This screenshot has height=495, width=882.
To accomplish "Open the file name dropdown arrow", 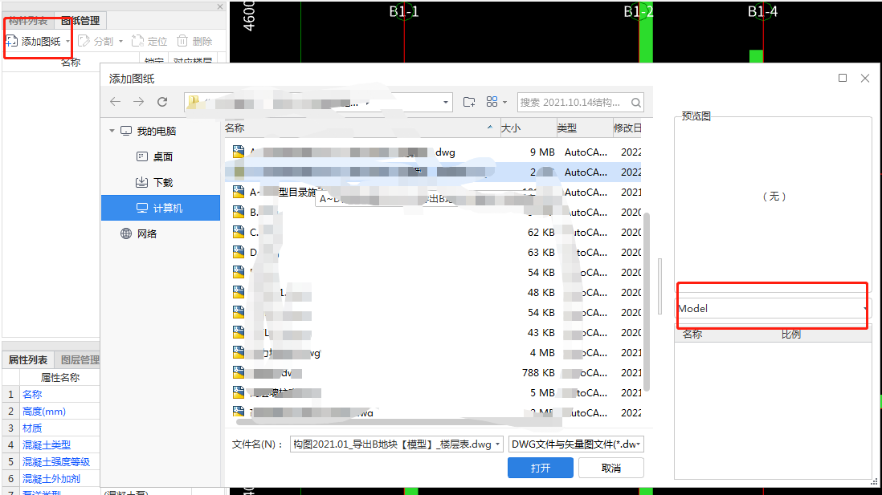I will 497,444.
